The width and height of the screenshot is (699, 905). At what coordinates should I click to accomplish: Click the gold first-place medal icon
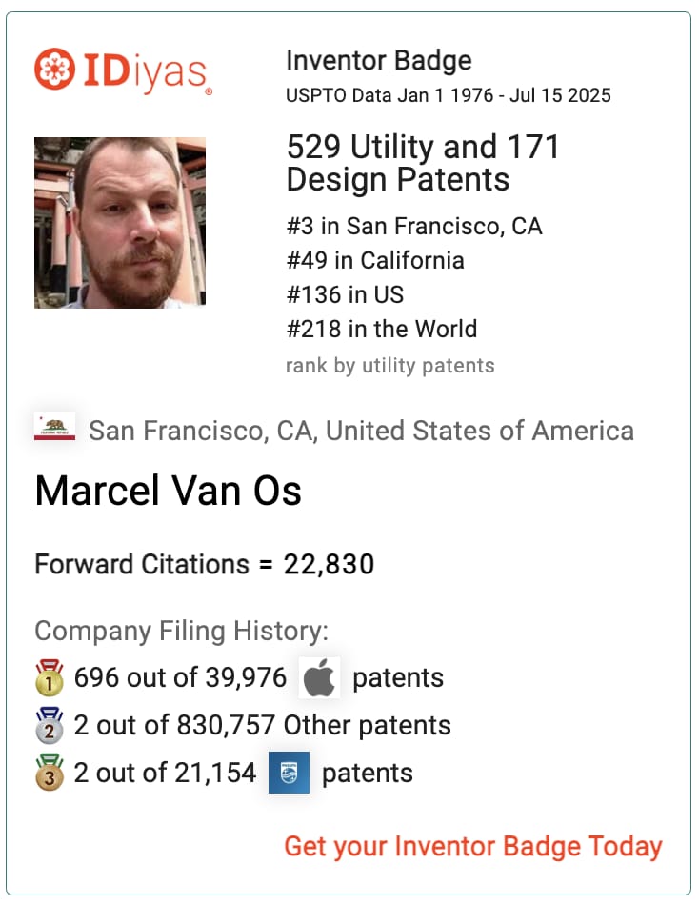point(50,677)
